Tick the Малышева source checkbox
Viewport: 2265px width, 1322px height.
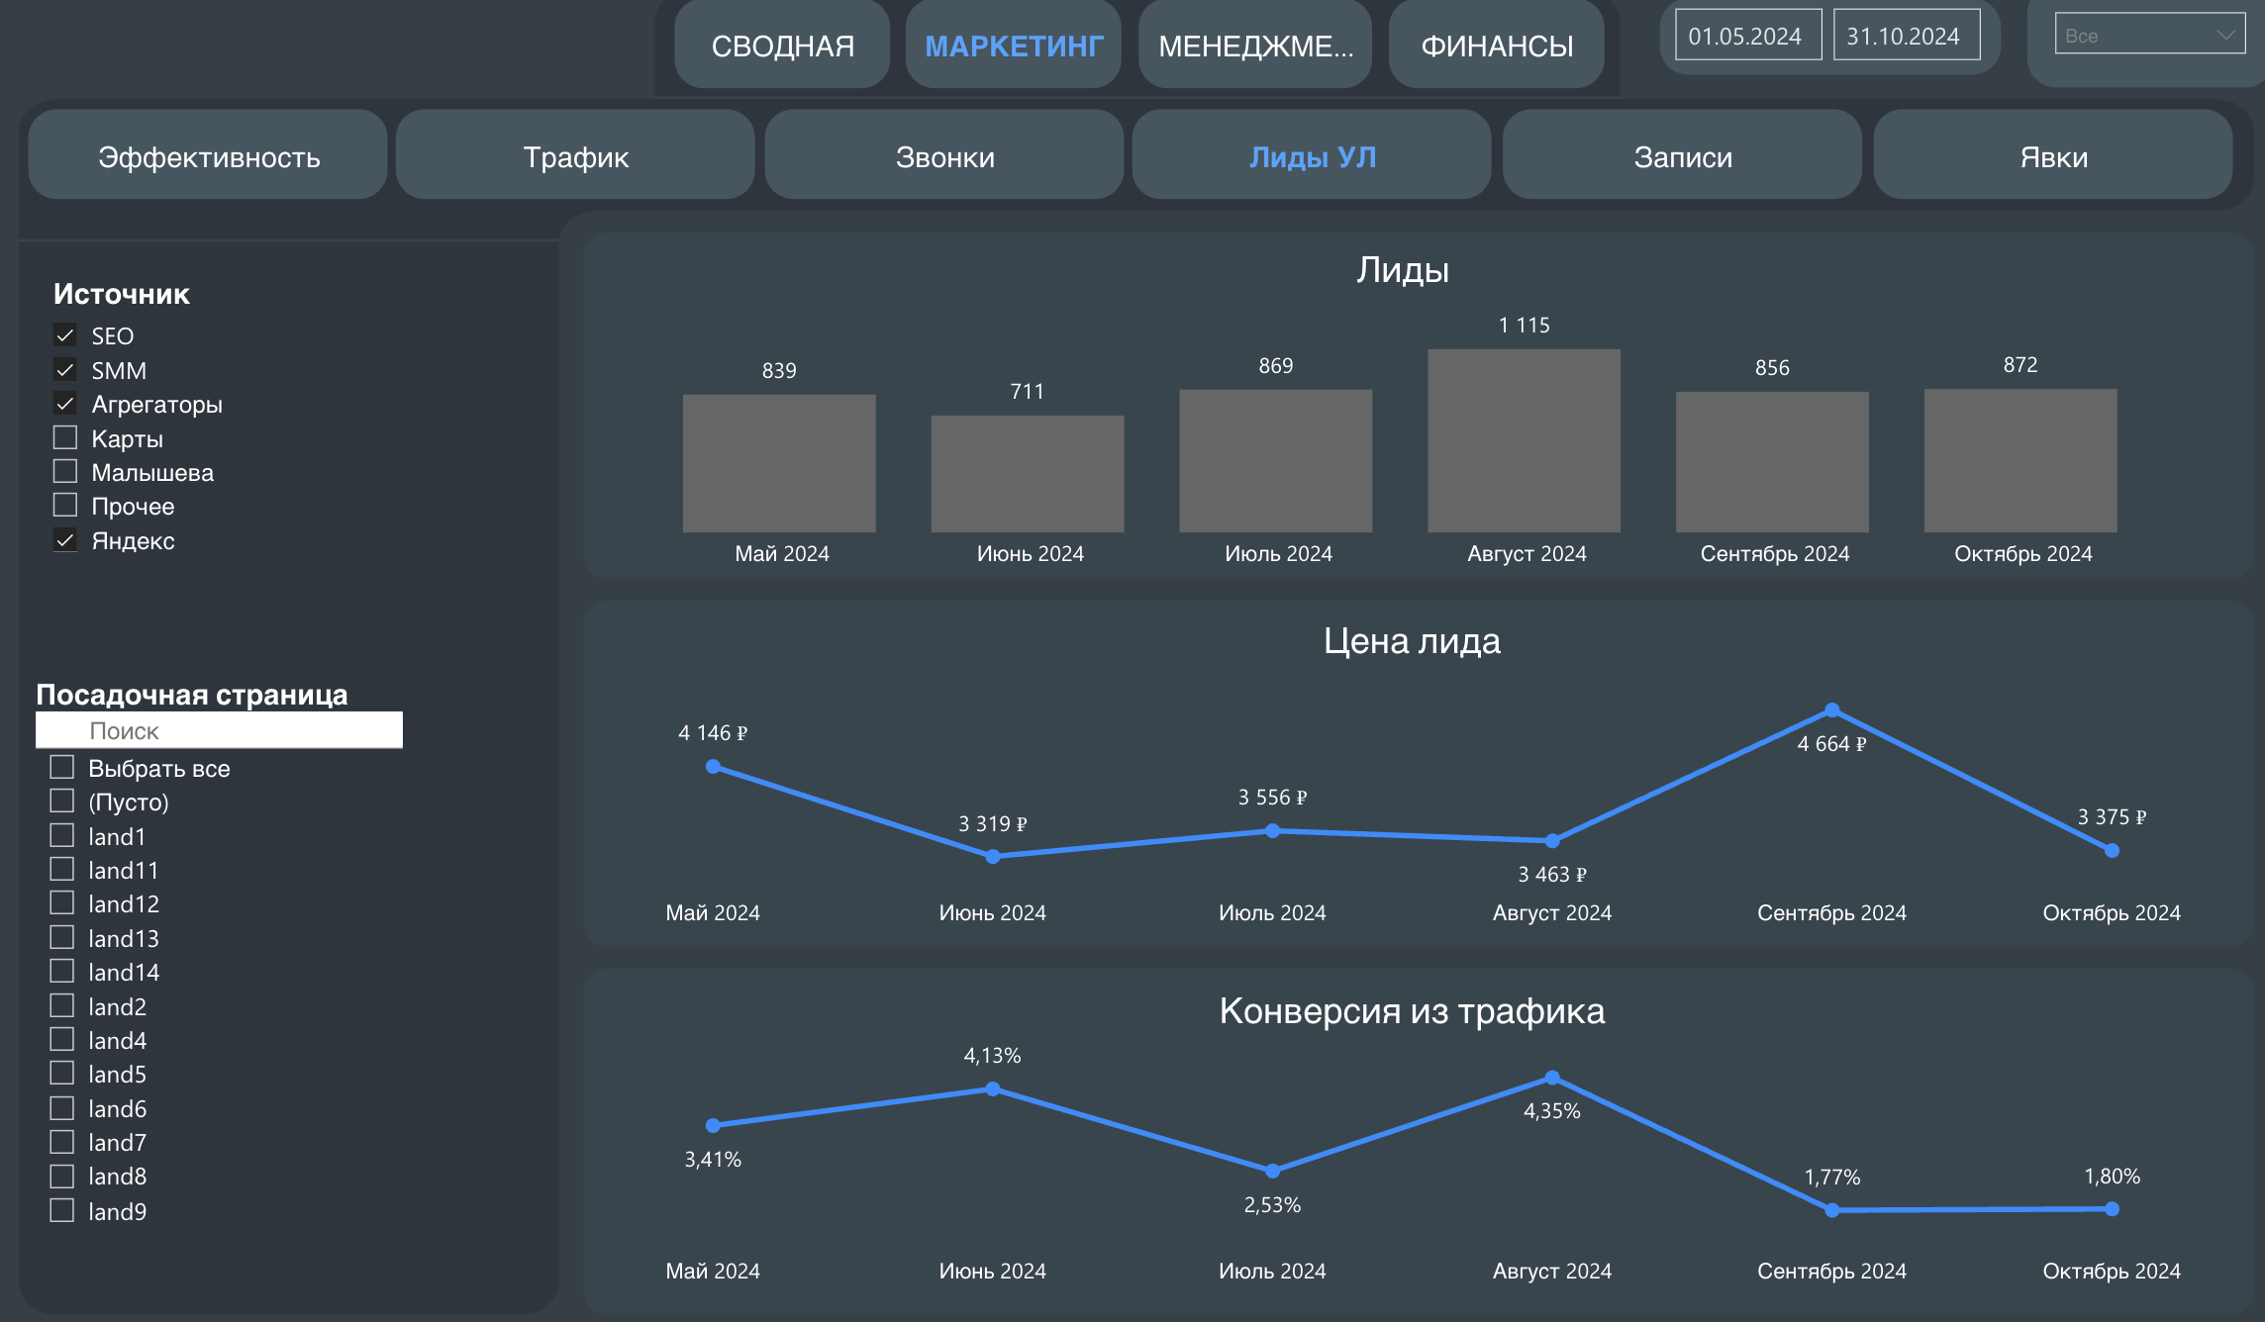tap(65, 471)
